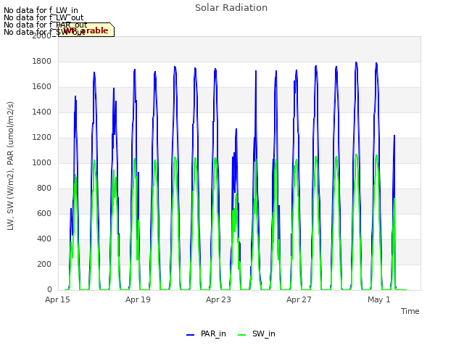Click the 1200 y-axis tick label
Screen dimensions: 464x348
click(42, 138)
